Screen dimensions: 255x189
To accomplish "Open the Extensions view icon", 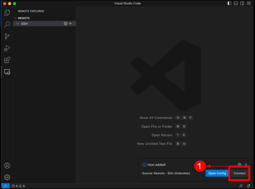I will [x=7, y=60].
